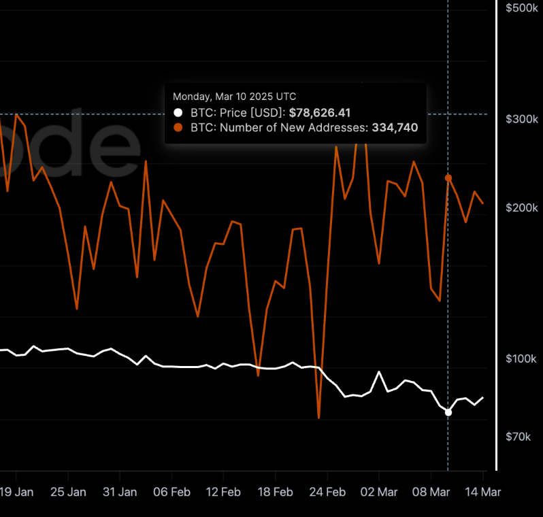This screenshot has height=517, width=543.
Task: Select the 25 Jan date label
Action: coord(68,492)
